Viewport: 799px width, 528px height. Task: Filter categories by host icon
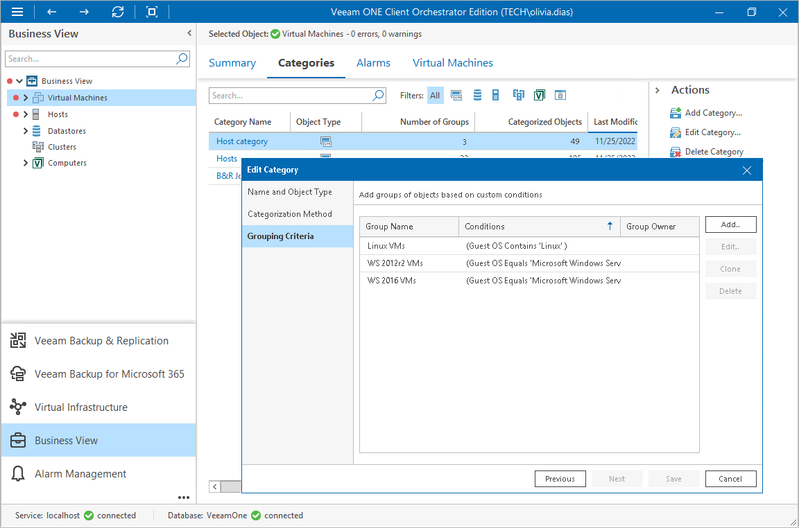495,95
